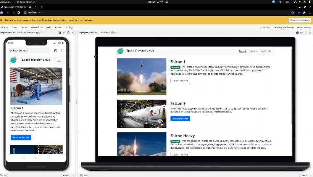This screenshot has height=177, width=313.
Task: Open system notification bell in top bar
Action: pyautogui.click(x=167, y=2)
